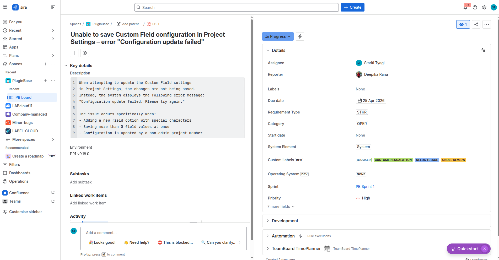The width and height of the screenshot is (499, 260).
Task: Open the lightning bolt automation button beside status
Action: click(x=300, y=36)
